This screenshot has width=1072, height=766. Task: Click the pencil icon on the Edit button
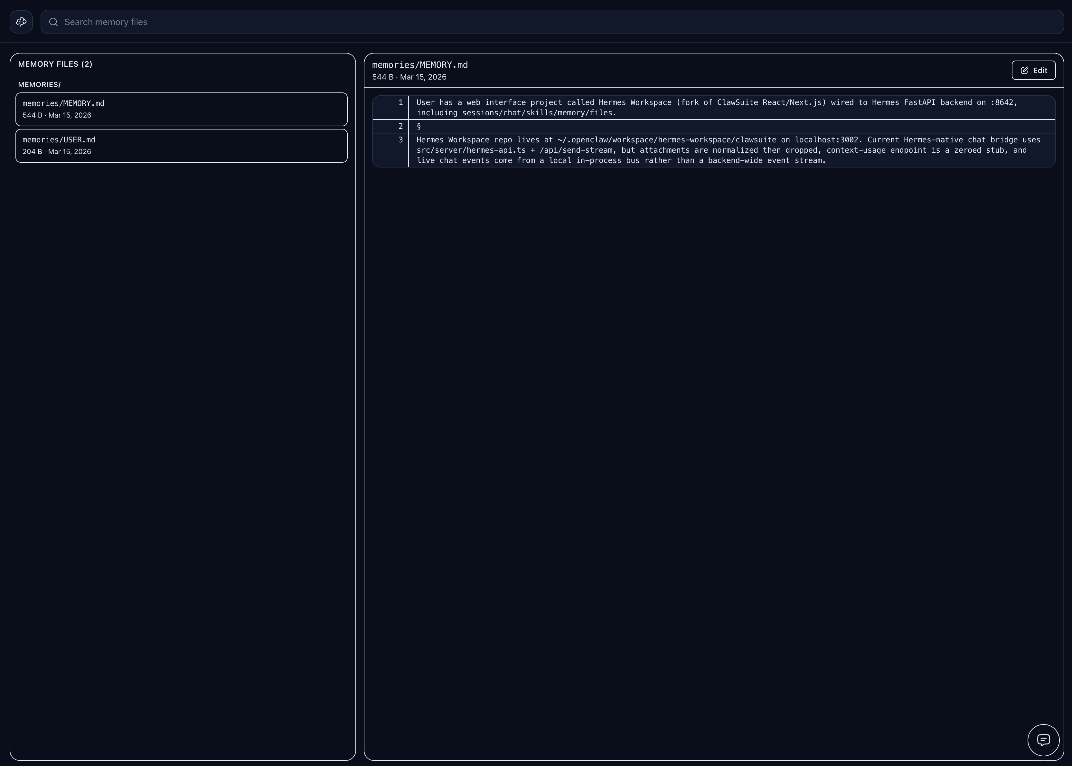click(1024, 70)
